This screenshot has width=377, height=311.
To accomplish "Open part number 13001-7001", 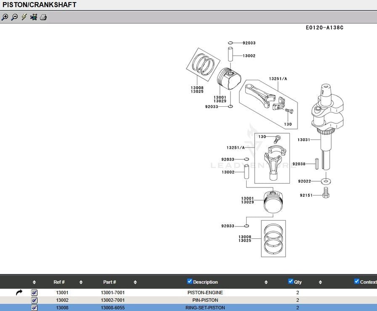I will coord(113,293).
